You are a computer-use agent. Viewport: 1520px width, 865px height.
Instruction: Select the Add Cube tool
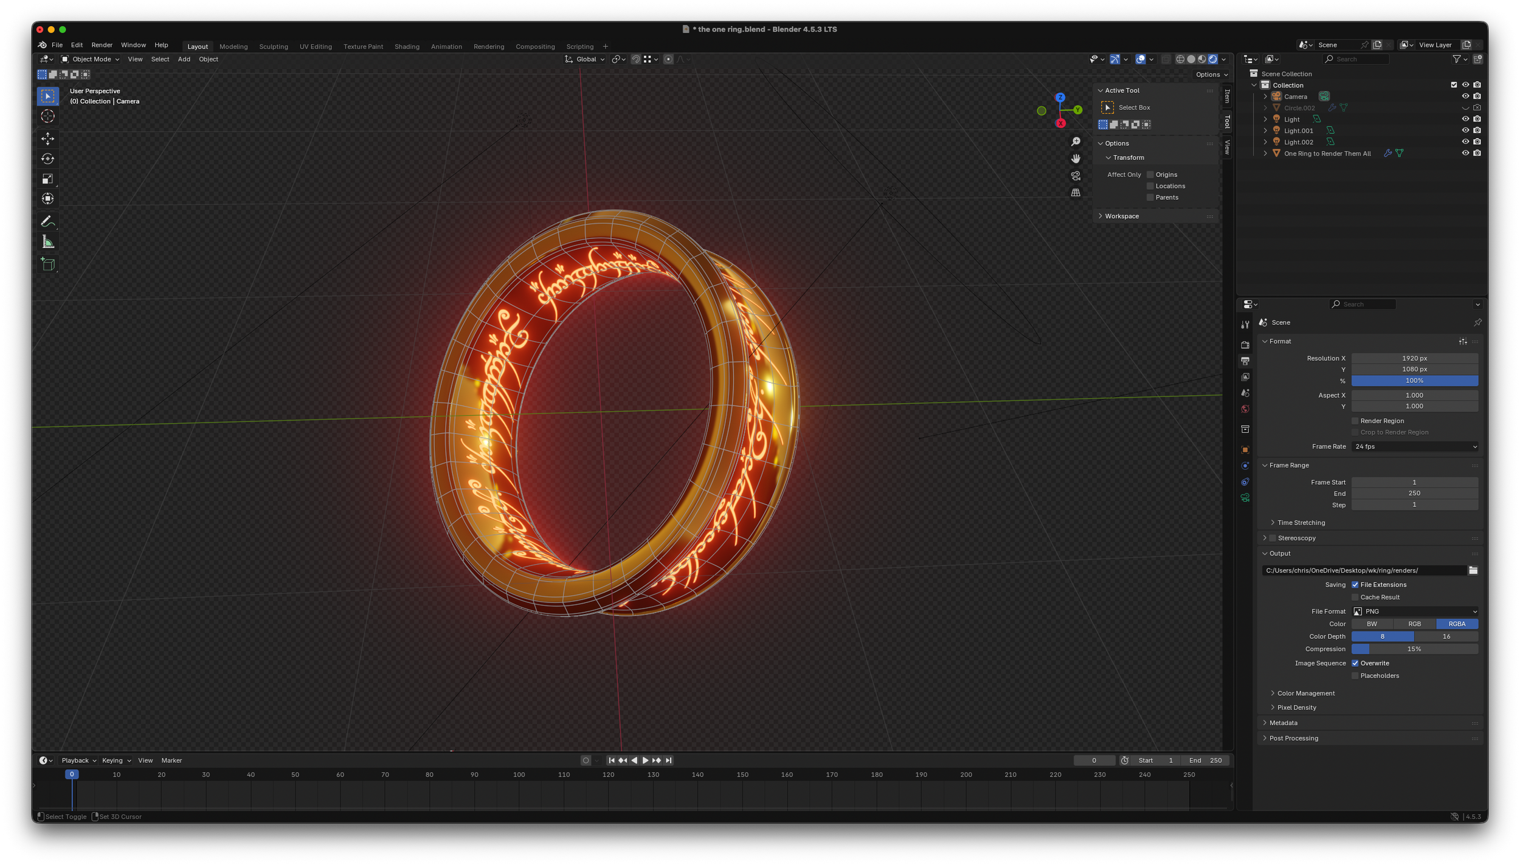(x=47, y=264)
